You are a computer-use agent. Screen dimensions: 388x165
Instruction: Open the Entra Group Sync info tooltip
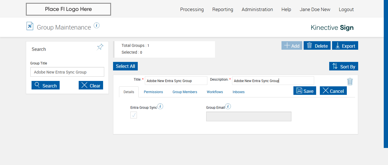160,106
